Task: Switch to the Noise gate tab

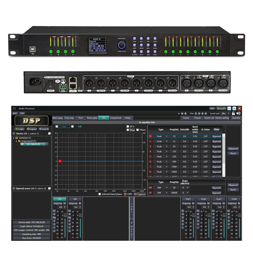Action: [92, 118]
